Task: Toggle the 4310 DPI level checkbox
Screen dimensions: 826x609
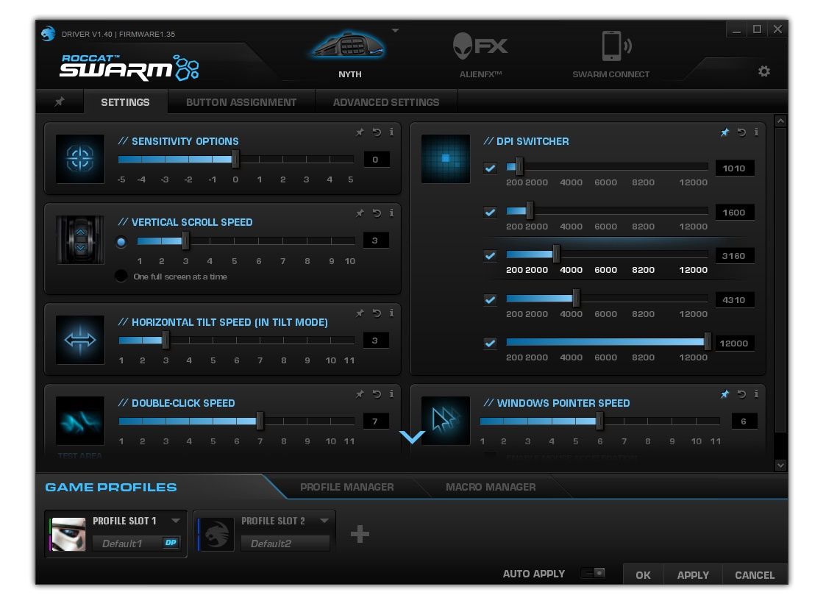Action: click(x=490, y=300)
